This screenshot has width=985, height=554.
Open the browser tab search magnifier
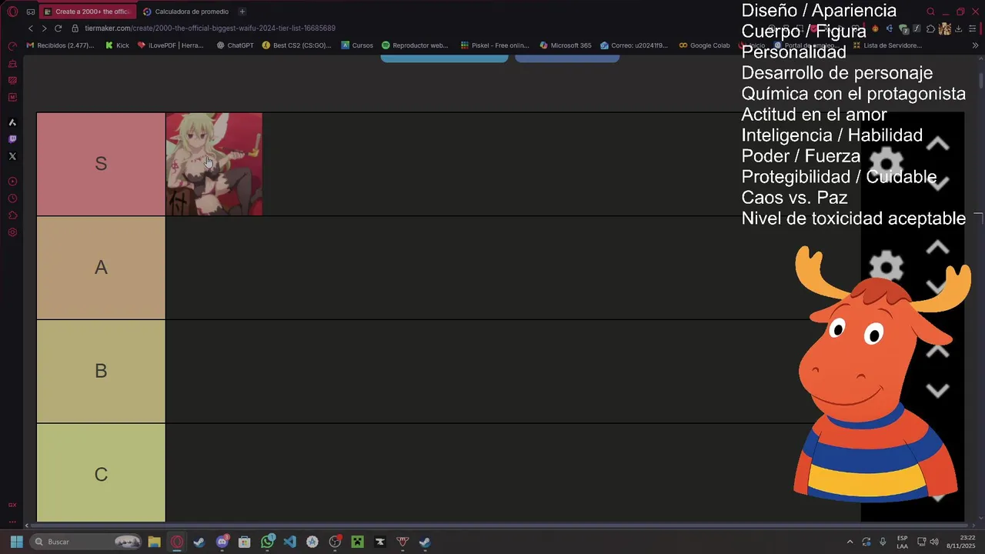click(930, 12)
